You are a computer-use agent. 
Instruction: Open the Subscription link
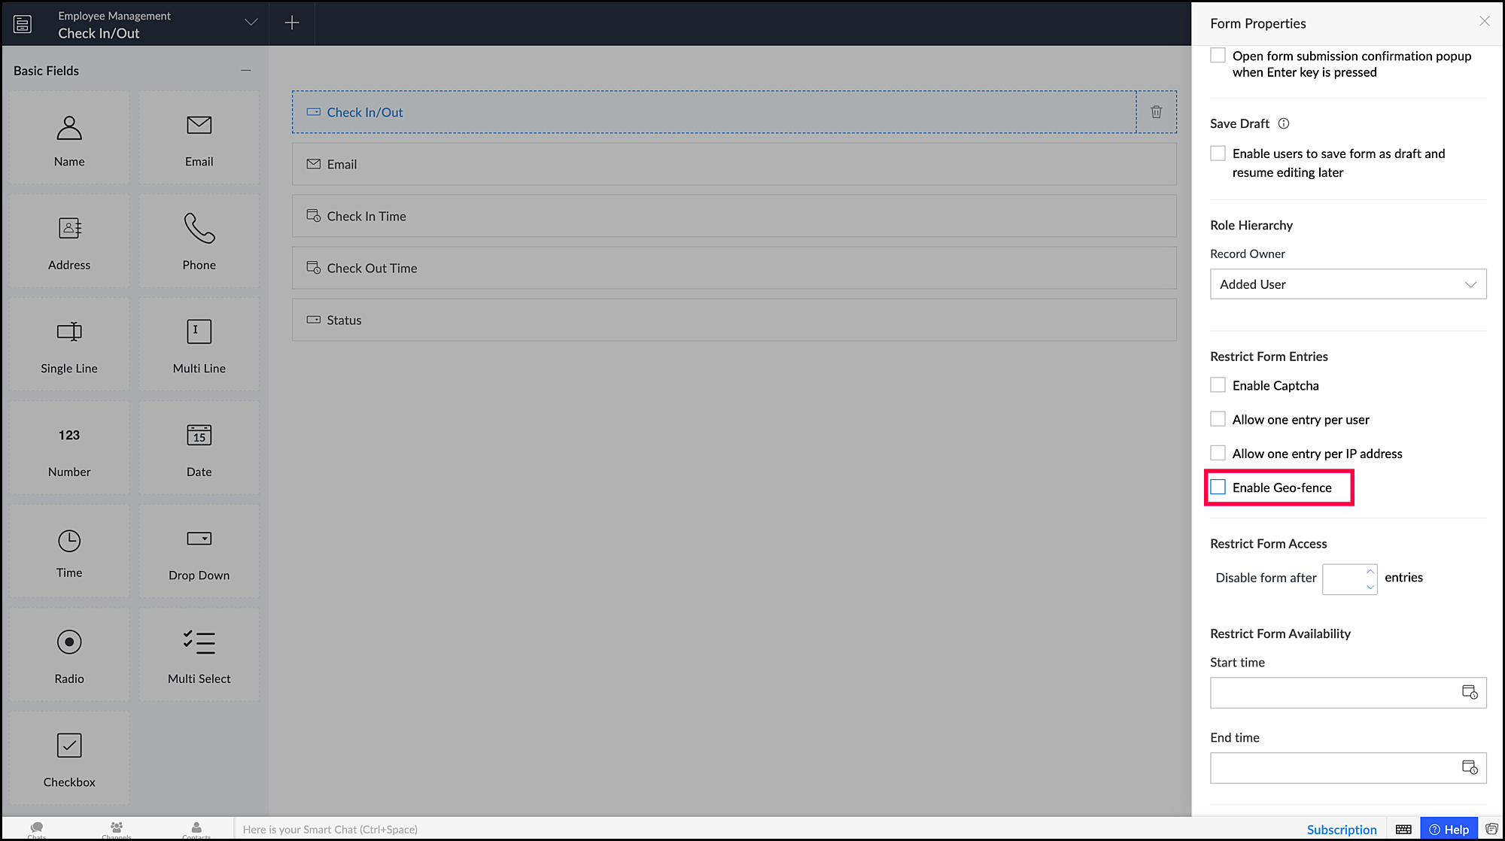point(1341,829)
